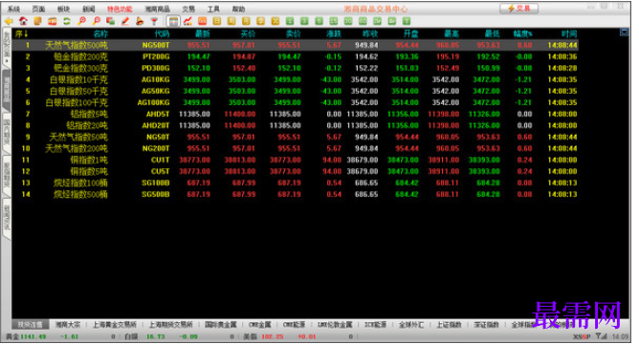Viewport: 639px width, 345px height.
Task: Click the red and green windows icon
Action: point(110,21)
